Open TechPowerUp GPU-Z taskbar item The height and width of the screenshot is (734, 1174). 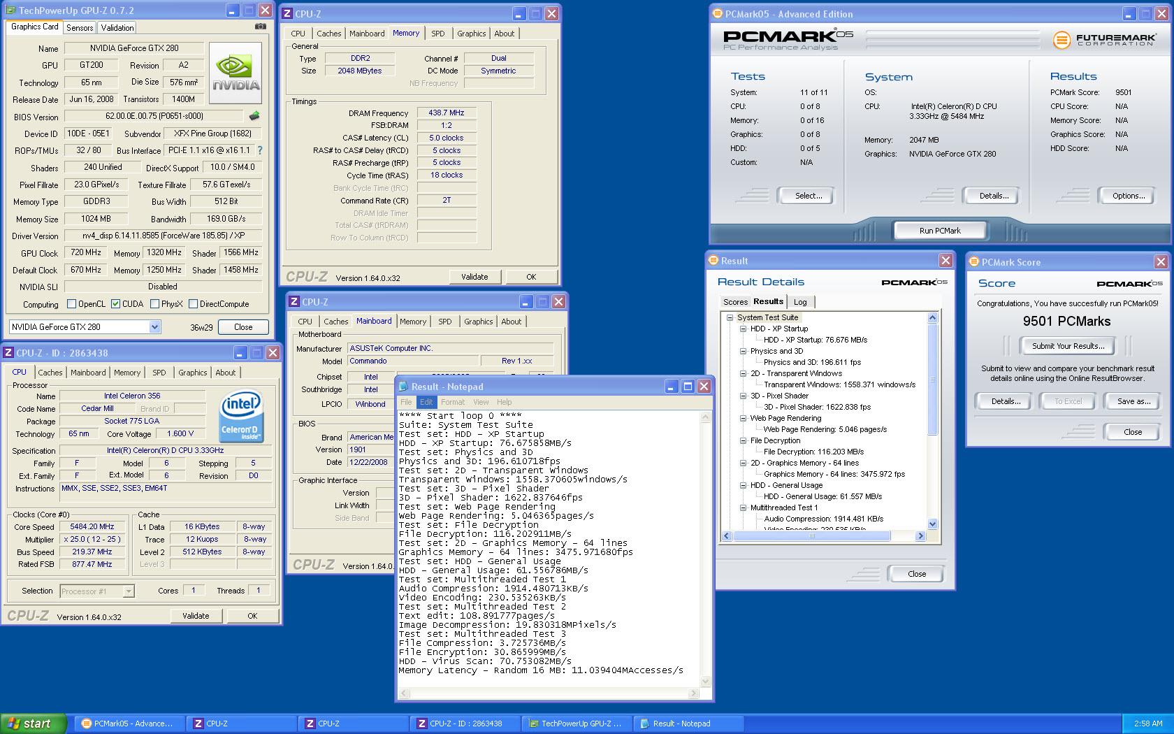coord(577,724)
